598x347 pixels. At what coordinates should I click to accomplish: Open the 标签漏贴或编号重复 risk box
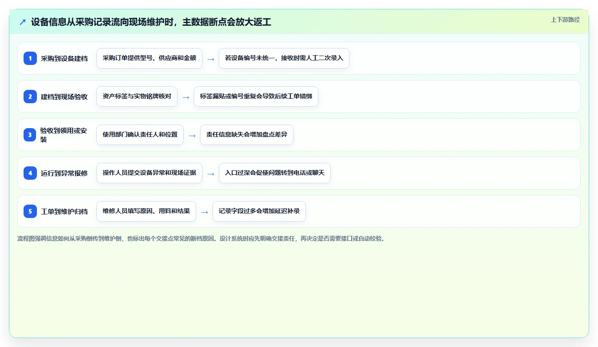point(256,97)
